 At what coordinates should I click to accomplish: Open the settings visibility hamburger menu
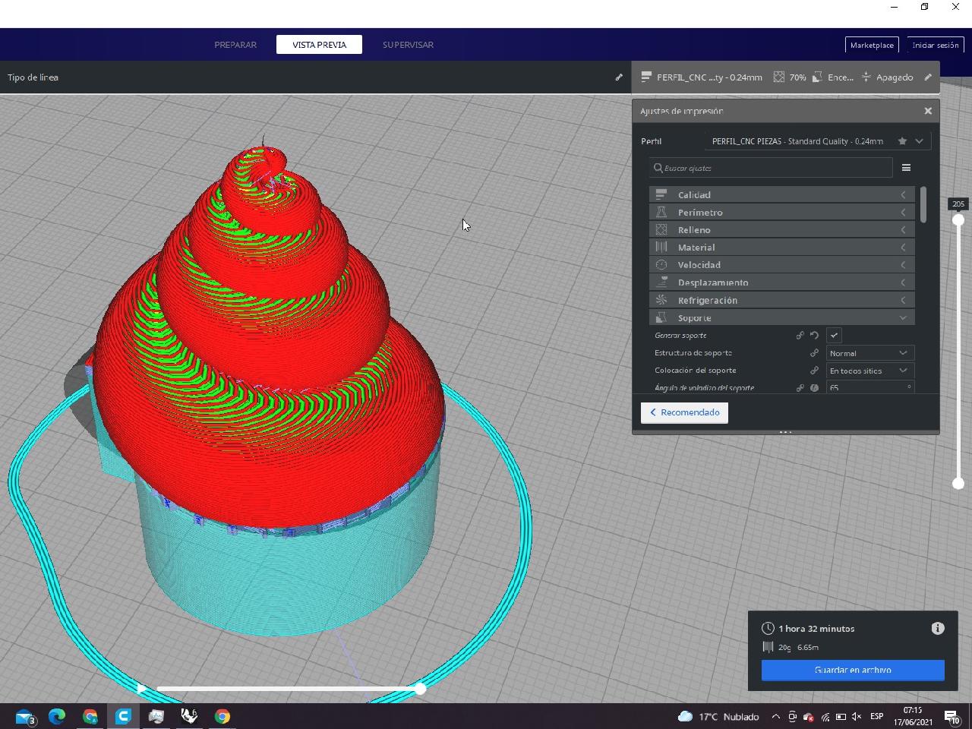[x=906, y=168]
